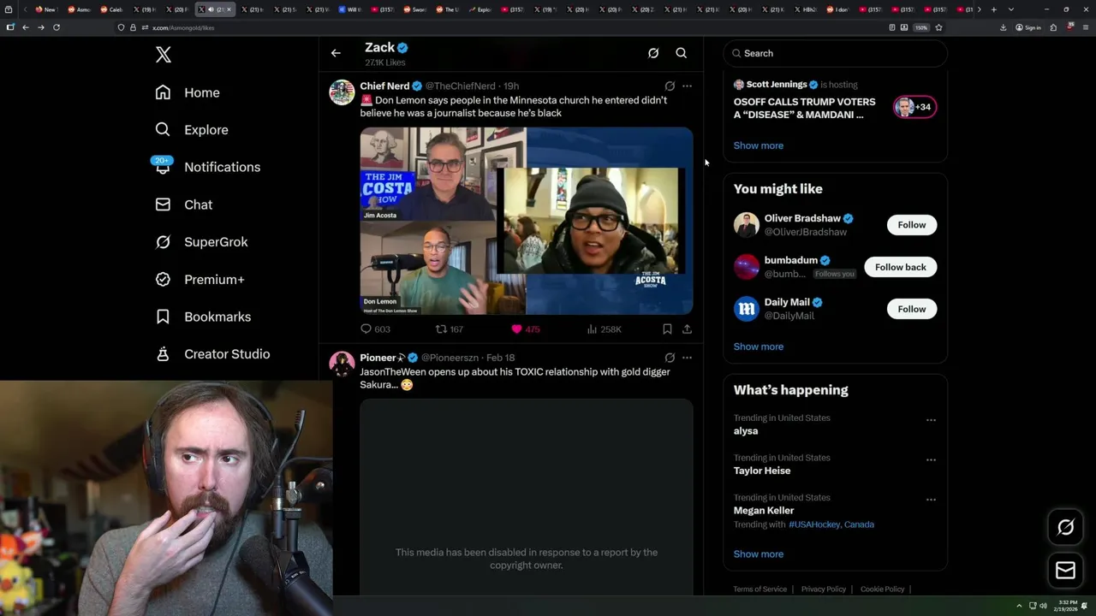Click Grok icon on Pioneer post
The height and width of the screenshot is (616, 1096).
[670, 358]
